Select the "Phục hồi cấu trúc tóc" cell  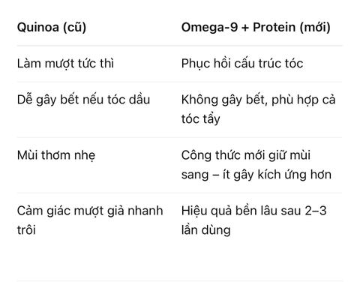pos(242,64)
